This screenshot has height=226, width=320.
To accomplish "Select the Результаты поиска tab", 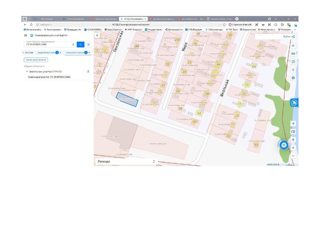I will [75, 53].
